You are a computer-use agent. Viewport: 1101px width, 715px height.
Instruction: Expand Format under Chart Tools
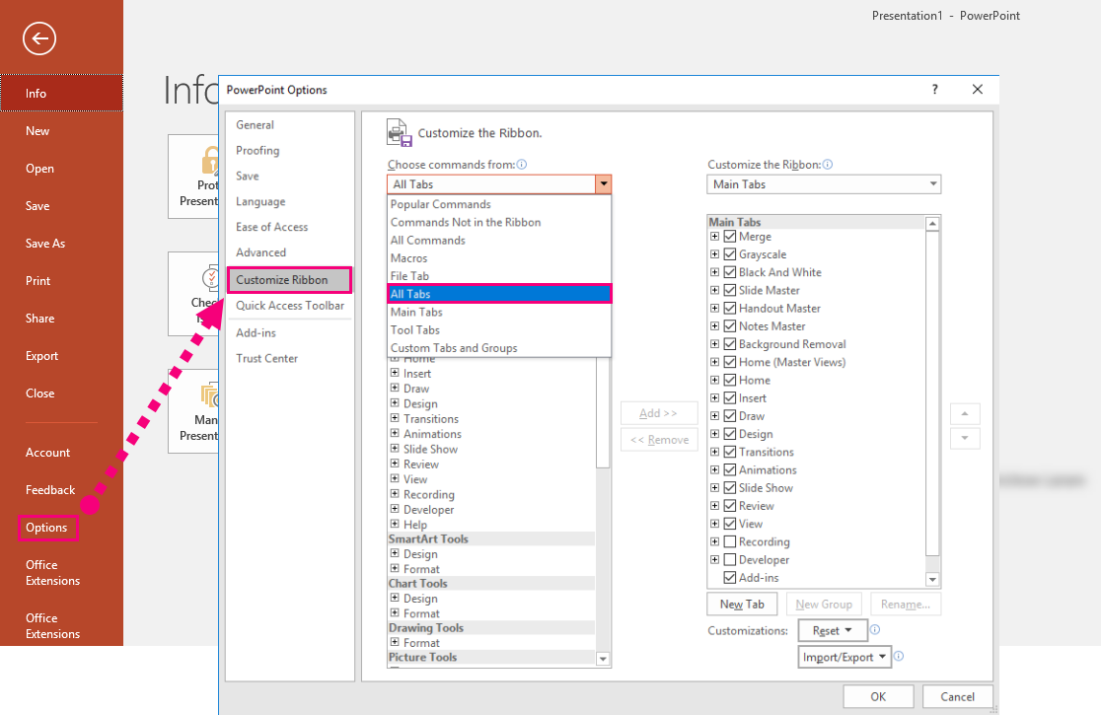tap(395, 612)
